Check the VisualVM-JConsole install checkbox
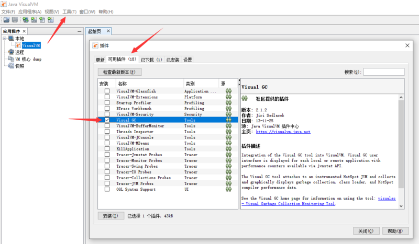419x244 pixels. 107,137
